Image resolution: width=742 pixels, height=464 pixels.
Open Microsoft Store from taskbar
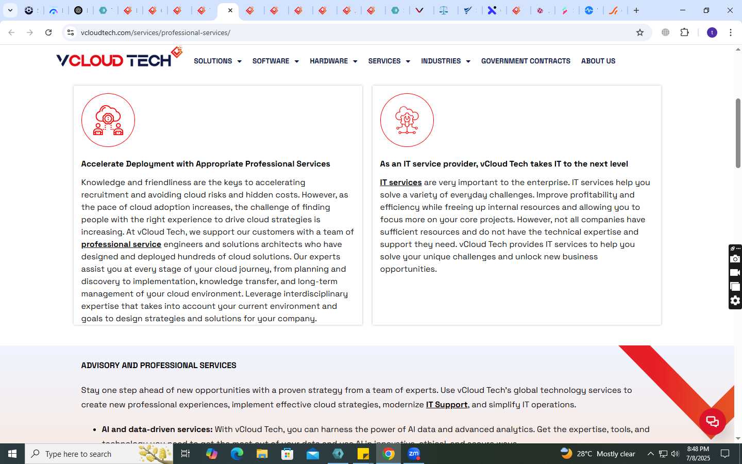click(287, 454)
